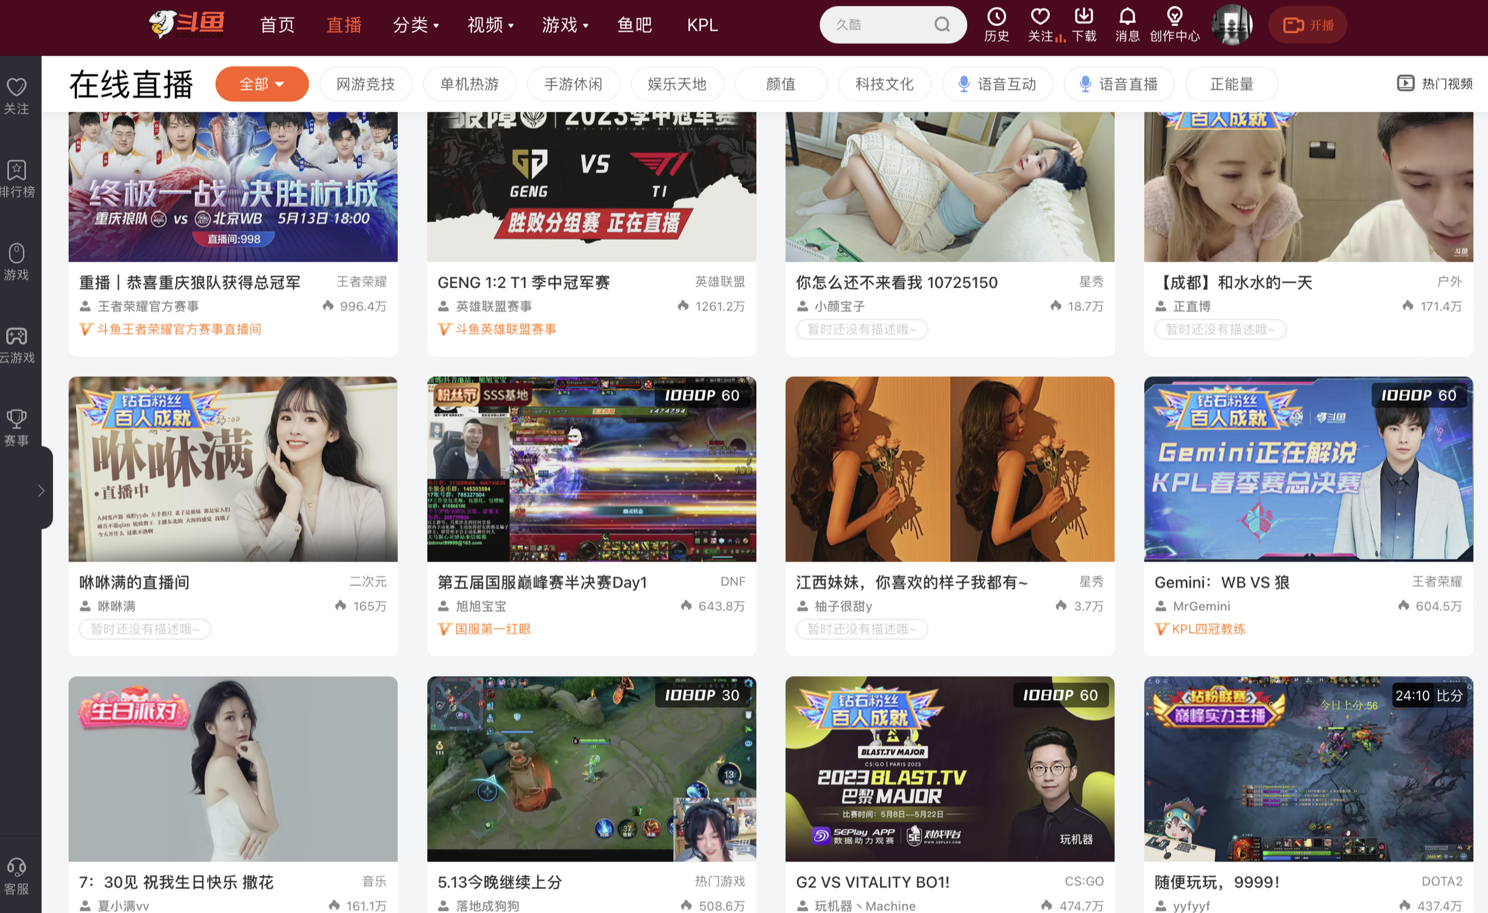Screen dimensions: 1488x913
Task: Open the 分类 dropdown menu
Action: 416,25
